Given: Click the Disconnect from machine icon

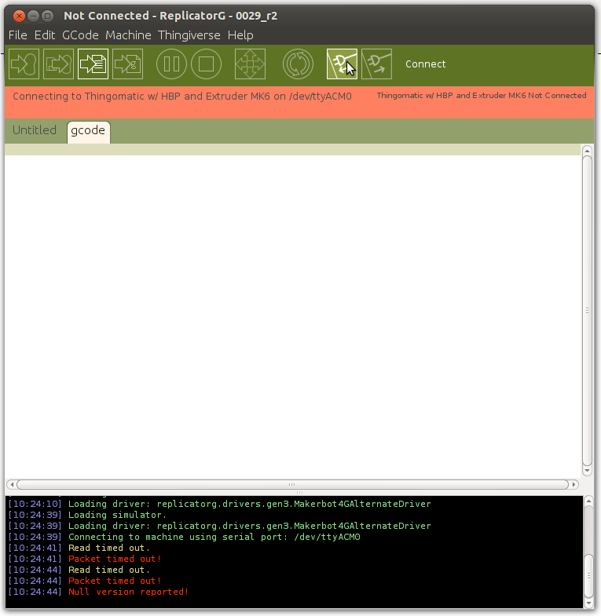Looking at the screenshot, I should pyautogui.click(x=376, y=64).
